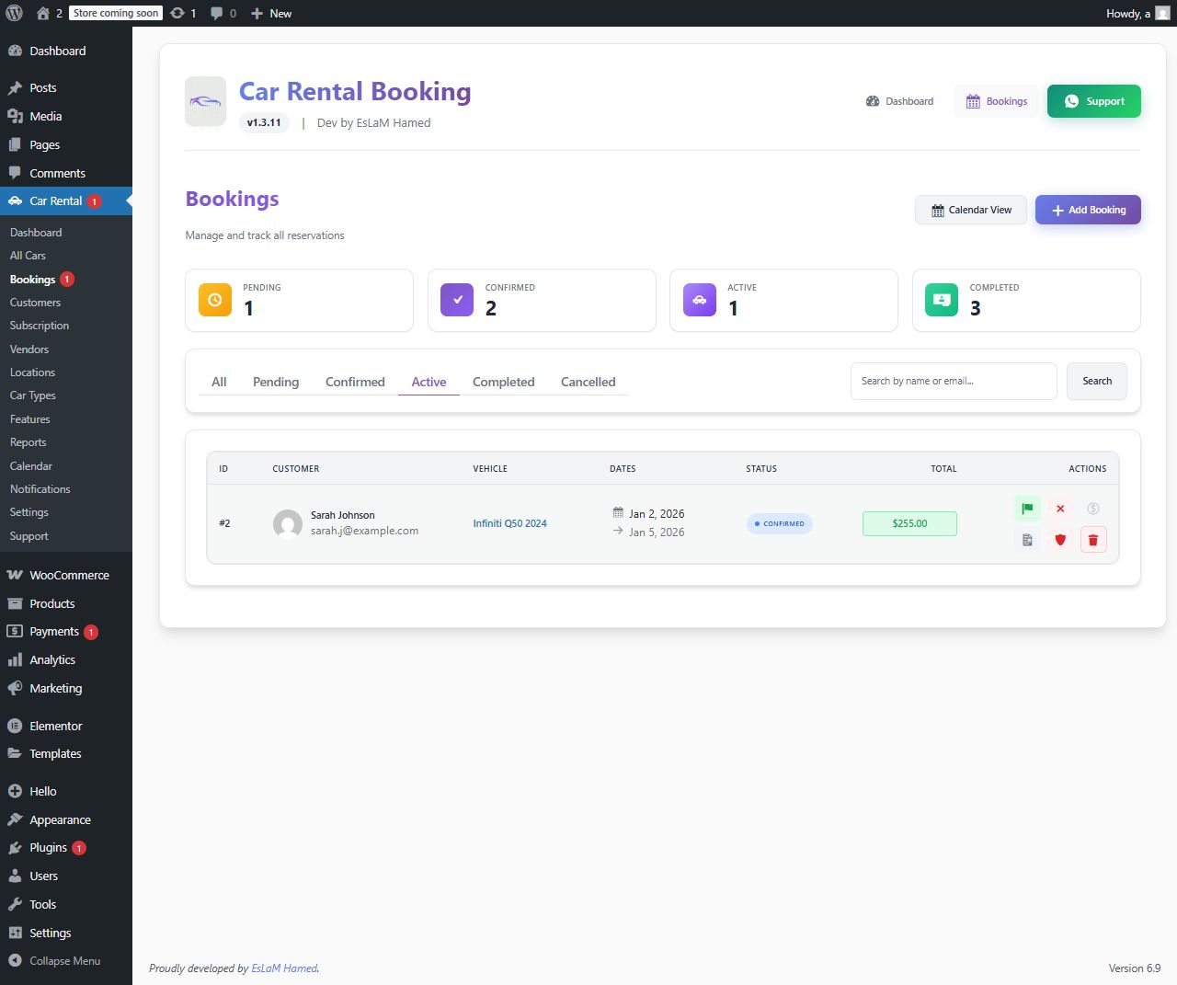Click the dollar coin icon in Actions
This screenshot has height=985, width=1177.
[1093, 509]
